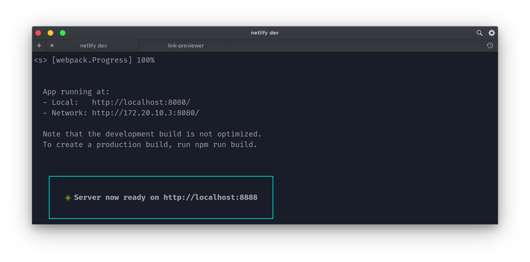Click the diamond icon before Server now ready

coord(68,198)
